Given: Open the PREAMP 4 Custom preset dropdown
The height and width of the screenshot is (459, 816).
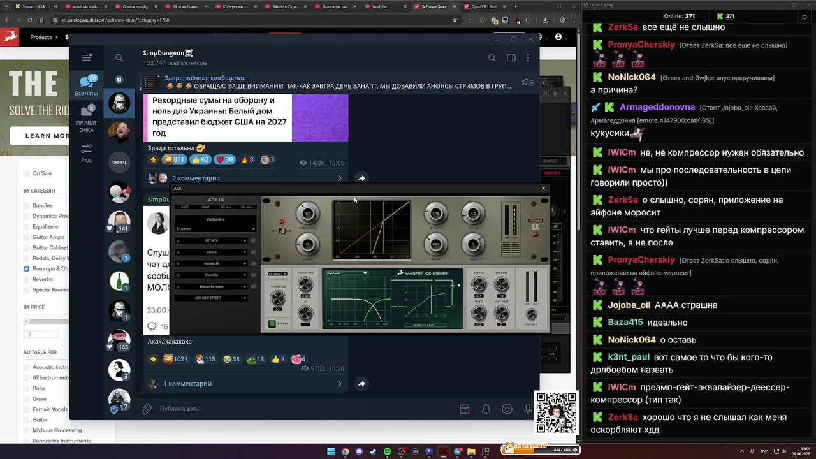Looking at the screenshot, I should click(215, 229).
